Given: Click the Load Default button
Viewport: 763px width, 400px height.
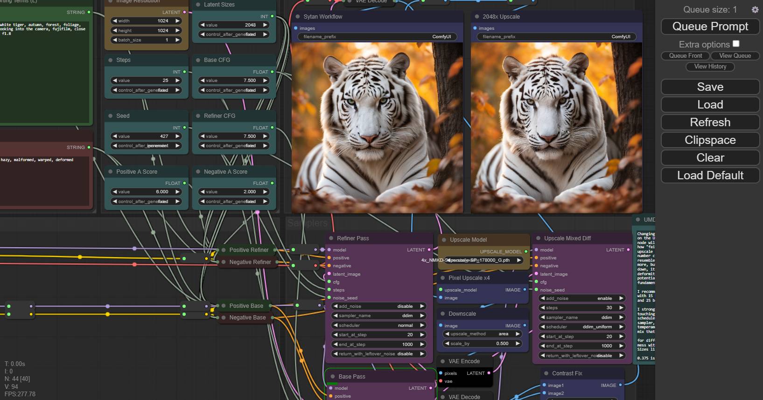Looking at the screenshot, I should tap(710, 176).
